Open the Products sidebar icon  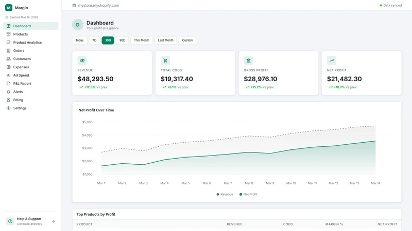[x=8, y=34]
